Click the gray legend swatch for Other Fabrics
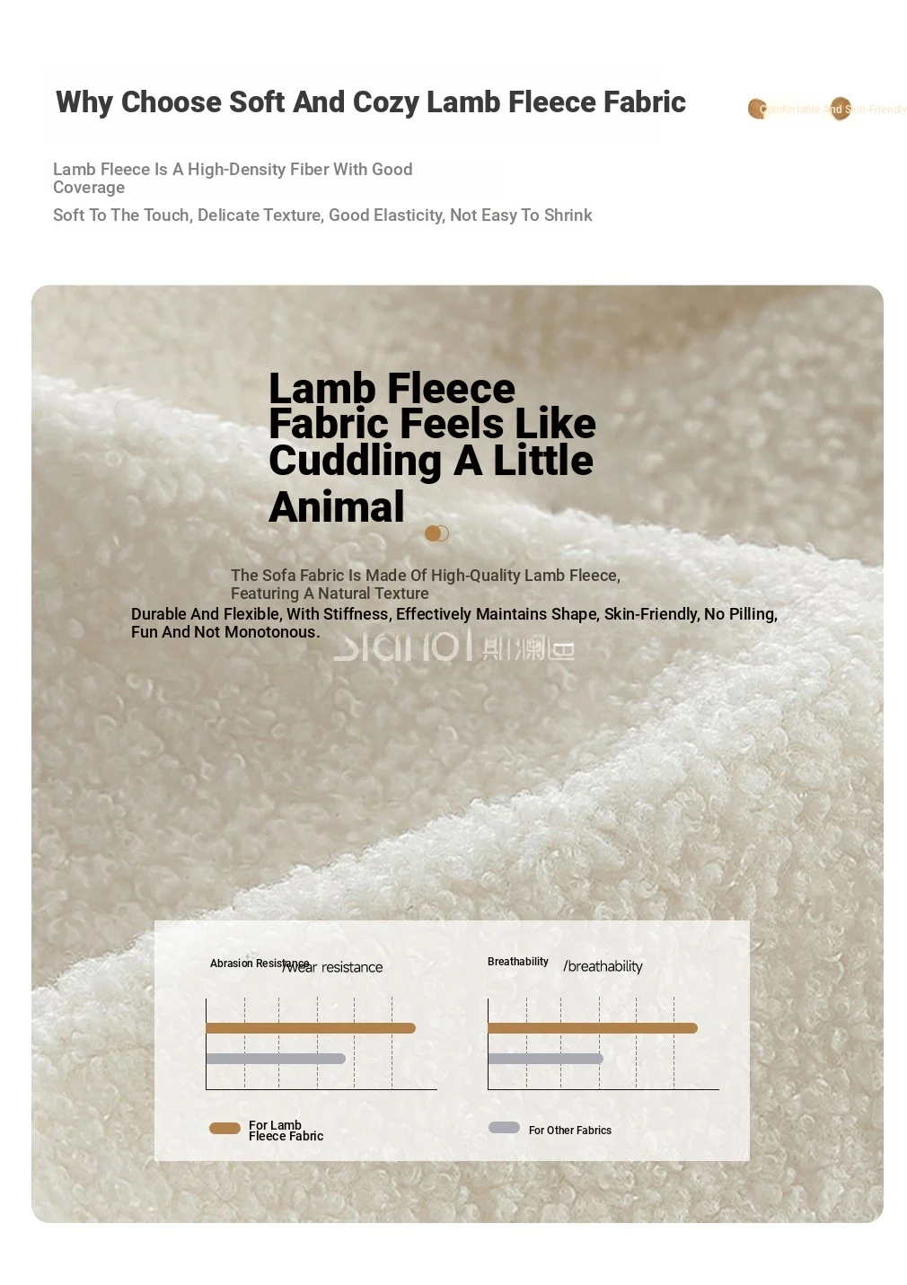907x1285 pixels. pyautogui.click(x=504, y=1127)
